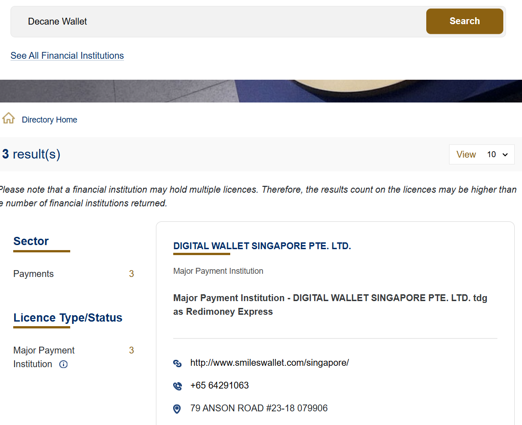The image size is (522, 425).
Task: Click the Redimoney Express licence description text
Action: coord(330,305)
